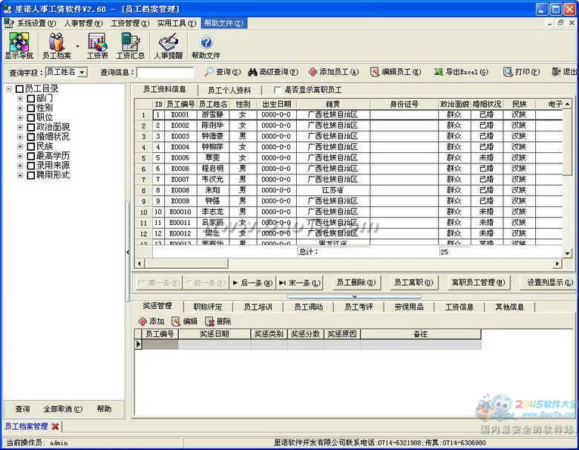Check the 民族 tree checkbox
The width and height of the screenshot is (579, 450).
click(31, 147)
